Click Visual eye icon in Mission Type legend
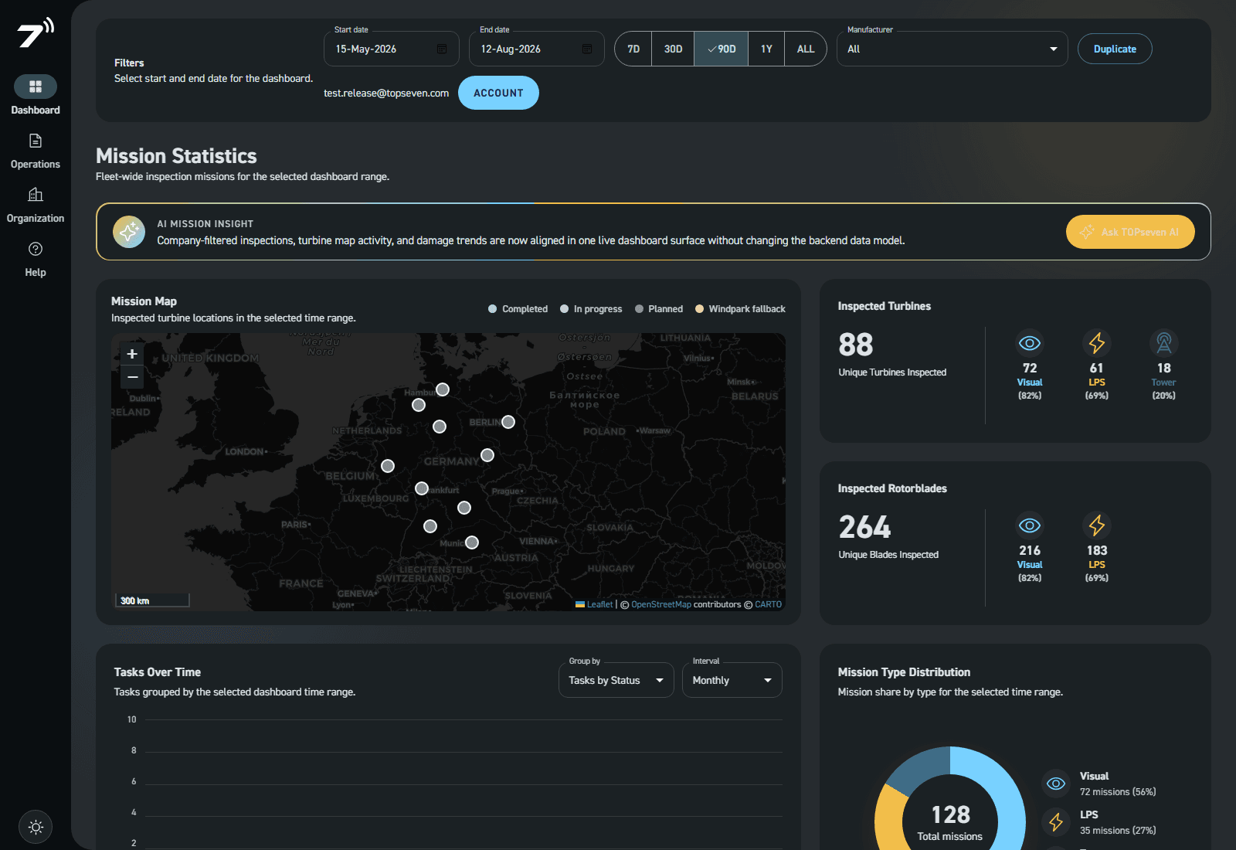The height and width of the screenshot is (850, 1236). coord(1056,784)
